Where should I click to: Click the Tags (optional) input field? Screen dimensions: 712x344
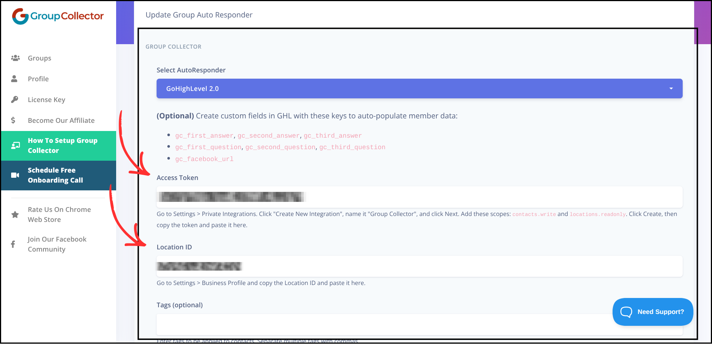(x=419, y=324)
